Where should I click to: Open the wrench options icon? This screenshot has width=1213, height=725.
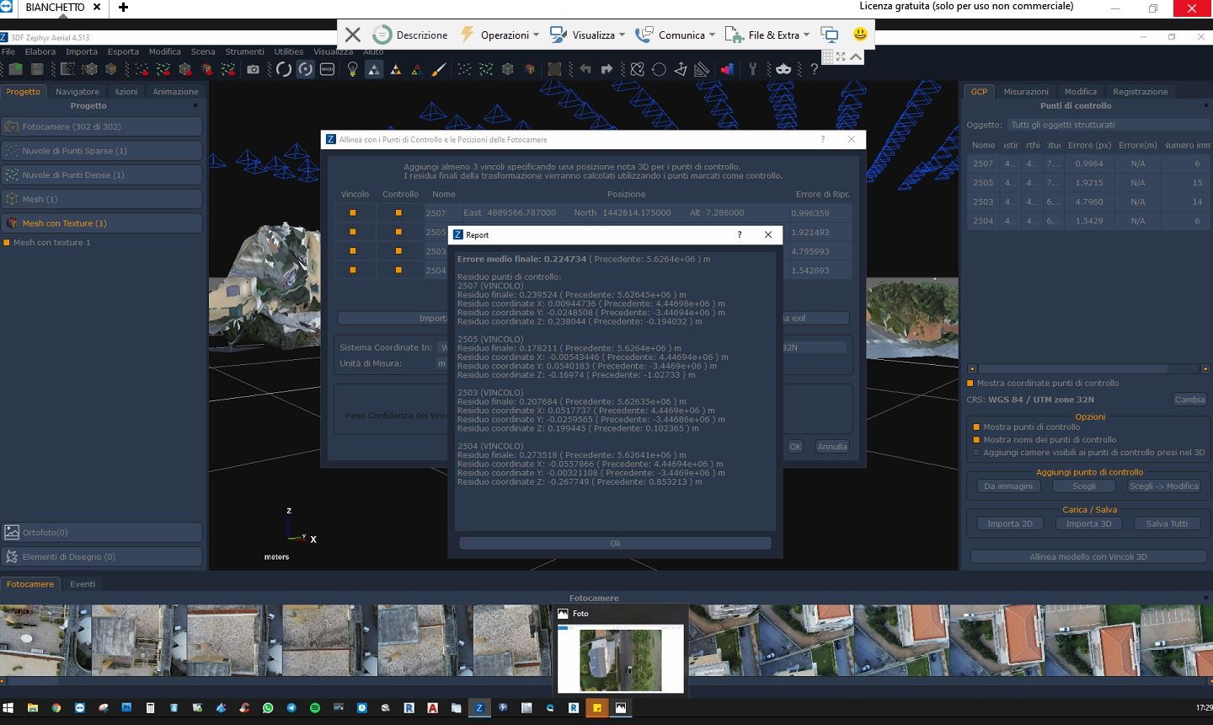tap(753, 69)
